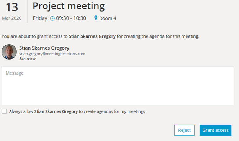The height and width of the screenshot is (141, 239).
Task: Click the Project meeting title
Action: 69,6
